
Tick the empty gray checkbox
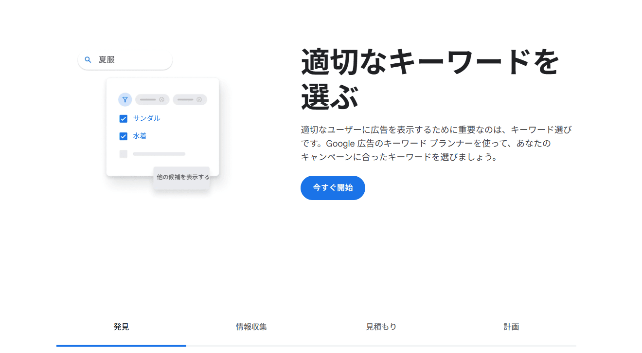point(124,154)
